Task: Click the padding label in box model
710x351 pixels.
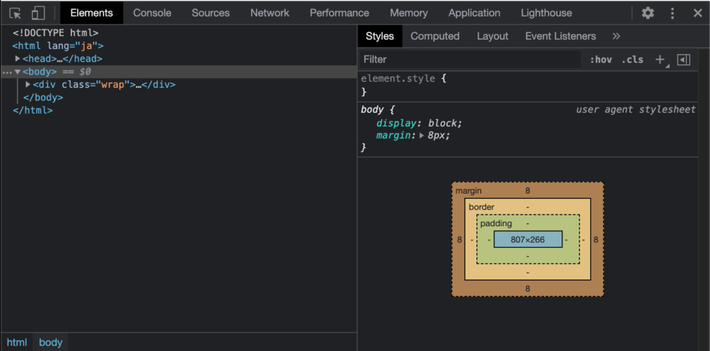Action: (496, 224)
